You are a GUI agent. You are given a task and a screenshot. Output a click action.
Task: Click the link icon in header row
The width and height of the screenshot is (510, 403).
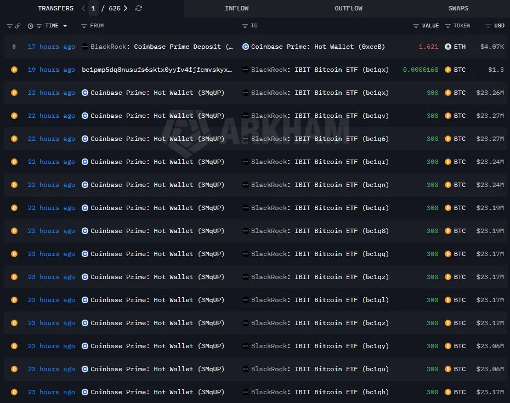pyautogui.click(x=18, y=26)
